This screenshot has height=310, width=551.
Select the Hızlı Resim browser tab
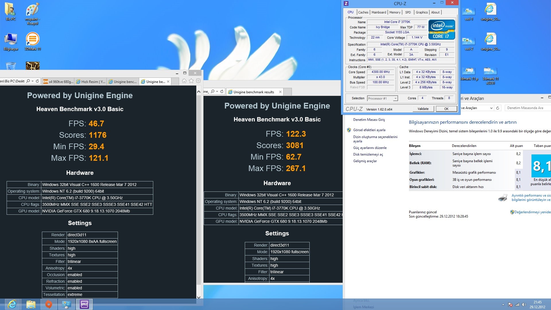point(91,82)
